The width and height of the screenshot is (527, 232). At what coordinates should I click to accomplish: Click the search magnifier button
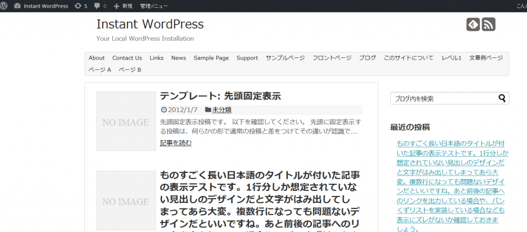click(502, 98)
